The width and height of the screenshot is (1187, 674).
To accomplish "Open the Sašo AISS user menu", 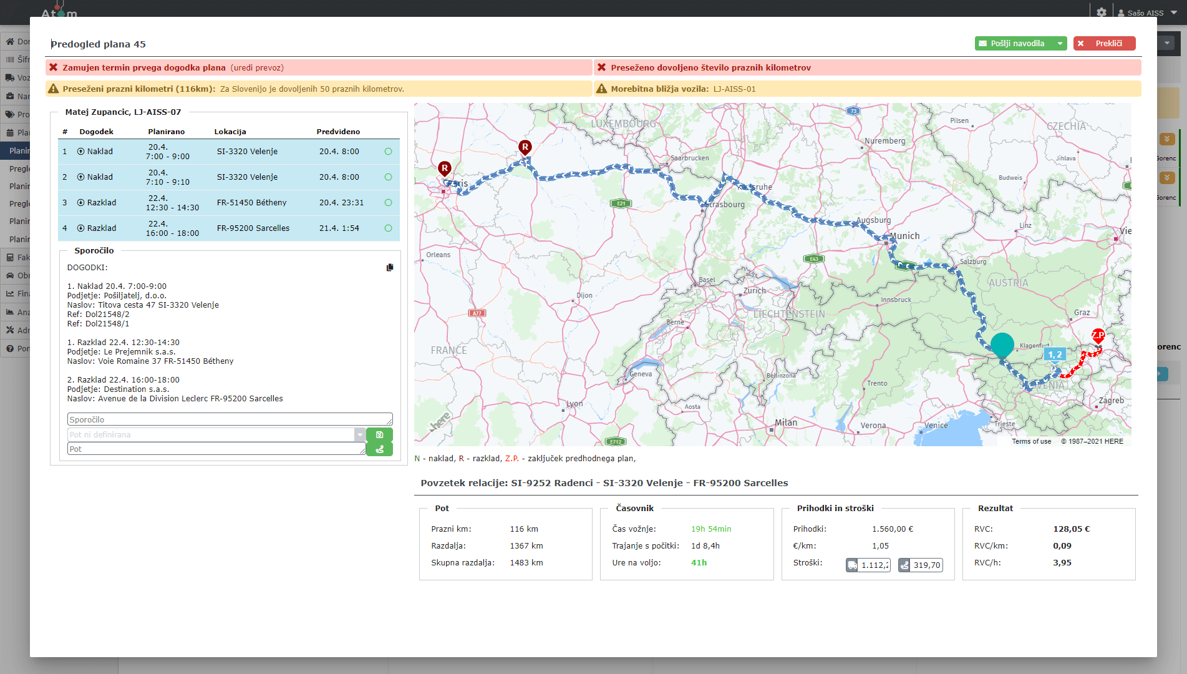I will [x=1146, y=12].
